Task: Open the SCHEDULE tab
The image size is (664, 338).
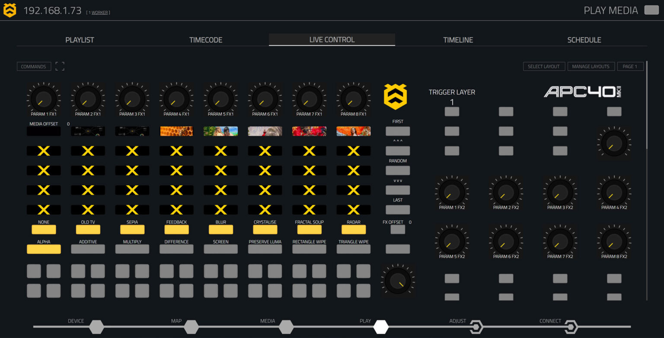Action: click(584, 39)
